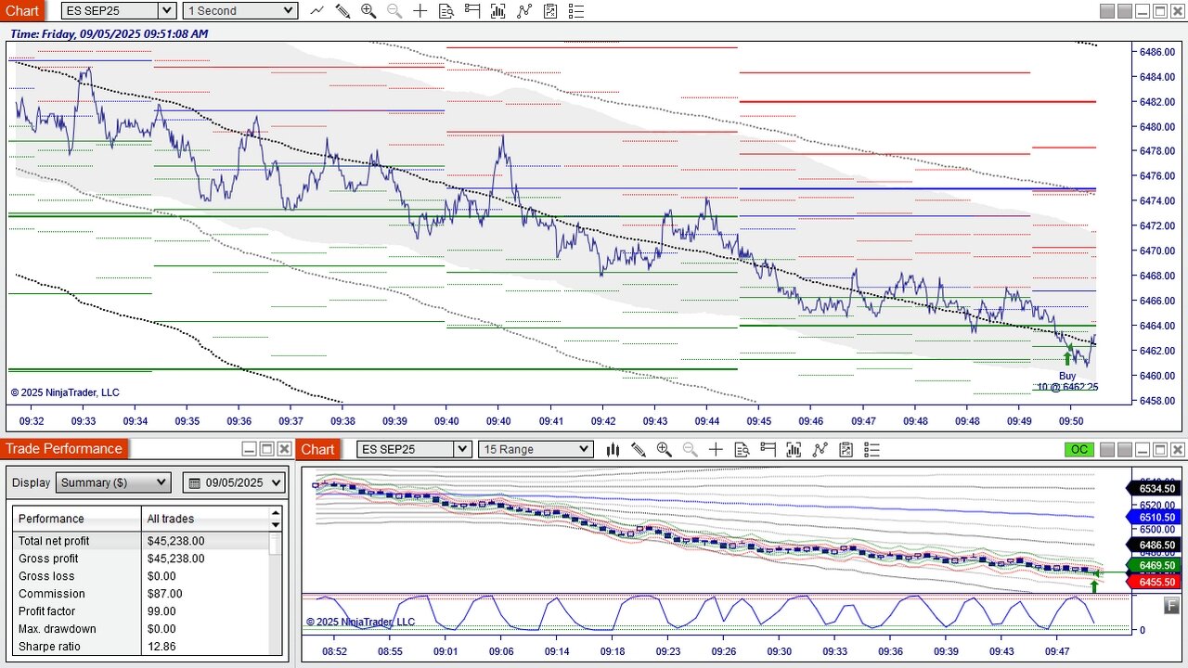Open Properties list icon in top chart
Screen dimensions: 1188x668
point(576,11)
